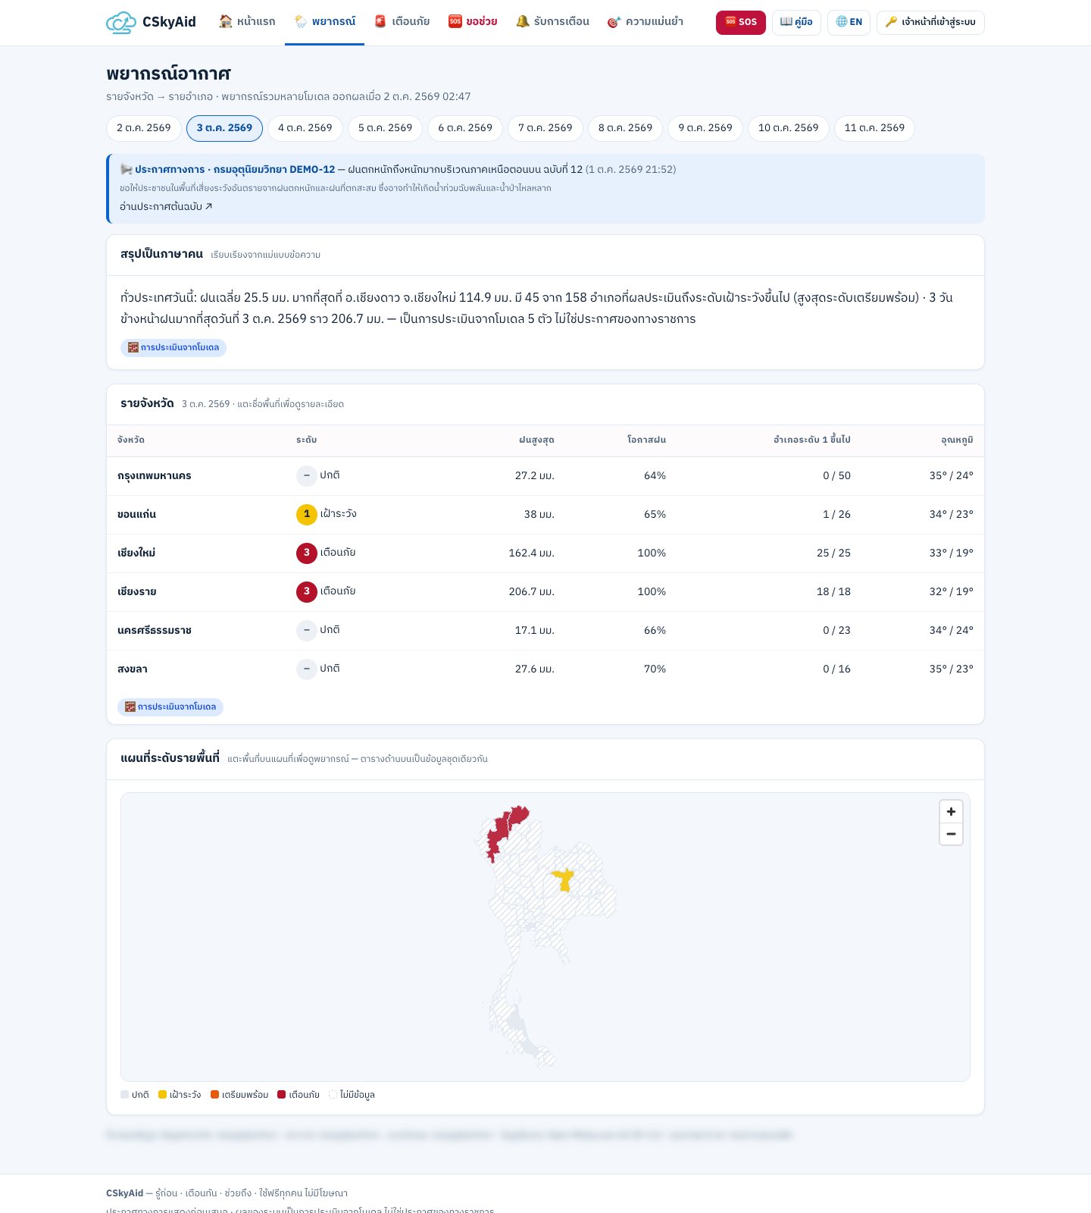
Task: Open เชียงราย province details
Action: pyautogui.click(x=137, y=592)
